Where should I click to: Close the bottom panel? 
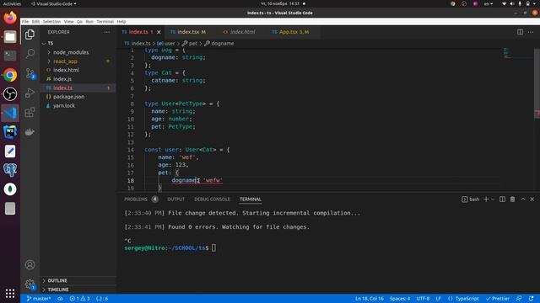532,199
